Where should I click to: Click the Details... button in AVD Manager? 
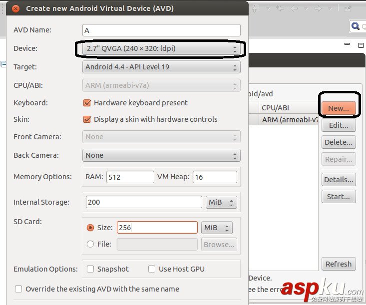[339, 180]
